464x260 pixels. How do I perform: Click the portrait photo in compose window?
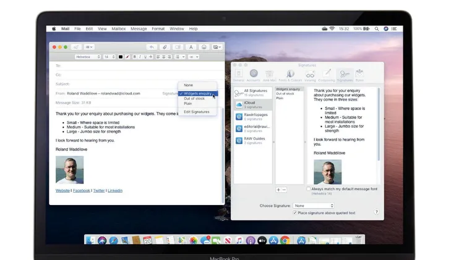tap(69, 170)
